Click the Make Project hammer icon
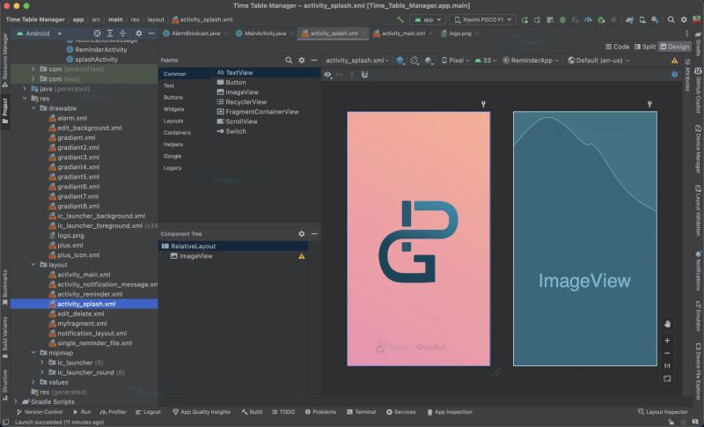This screenshot has width=704, height=427. pos(400,19)
